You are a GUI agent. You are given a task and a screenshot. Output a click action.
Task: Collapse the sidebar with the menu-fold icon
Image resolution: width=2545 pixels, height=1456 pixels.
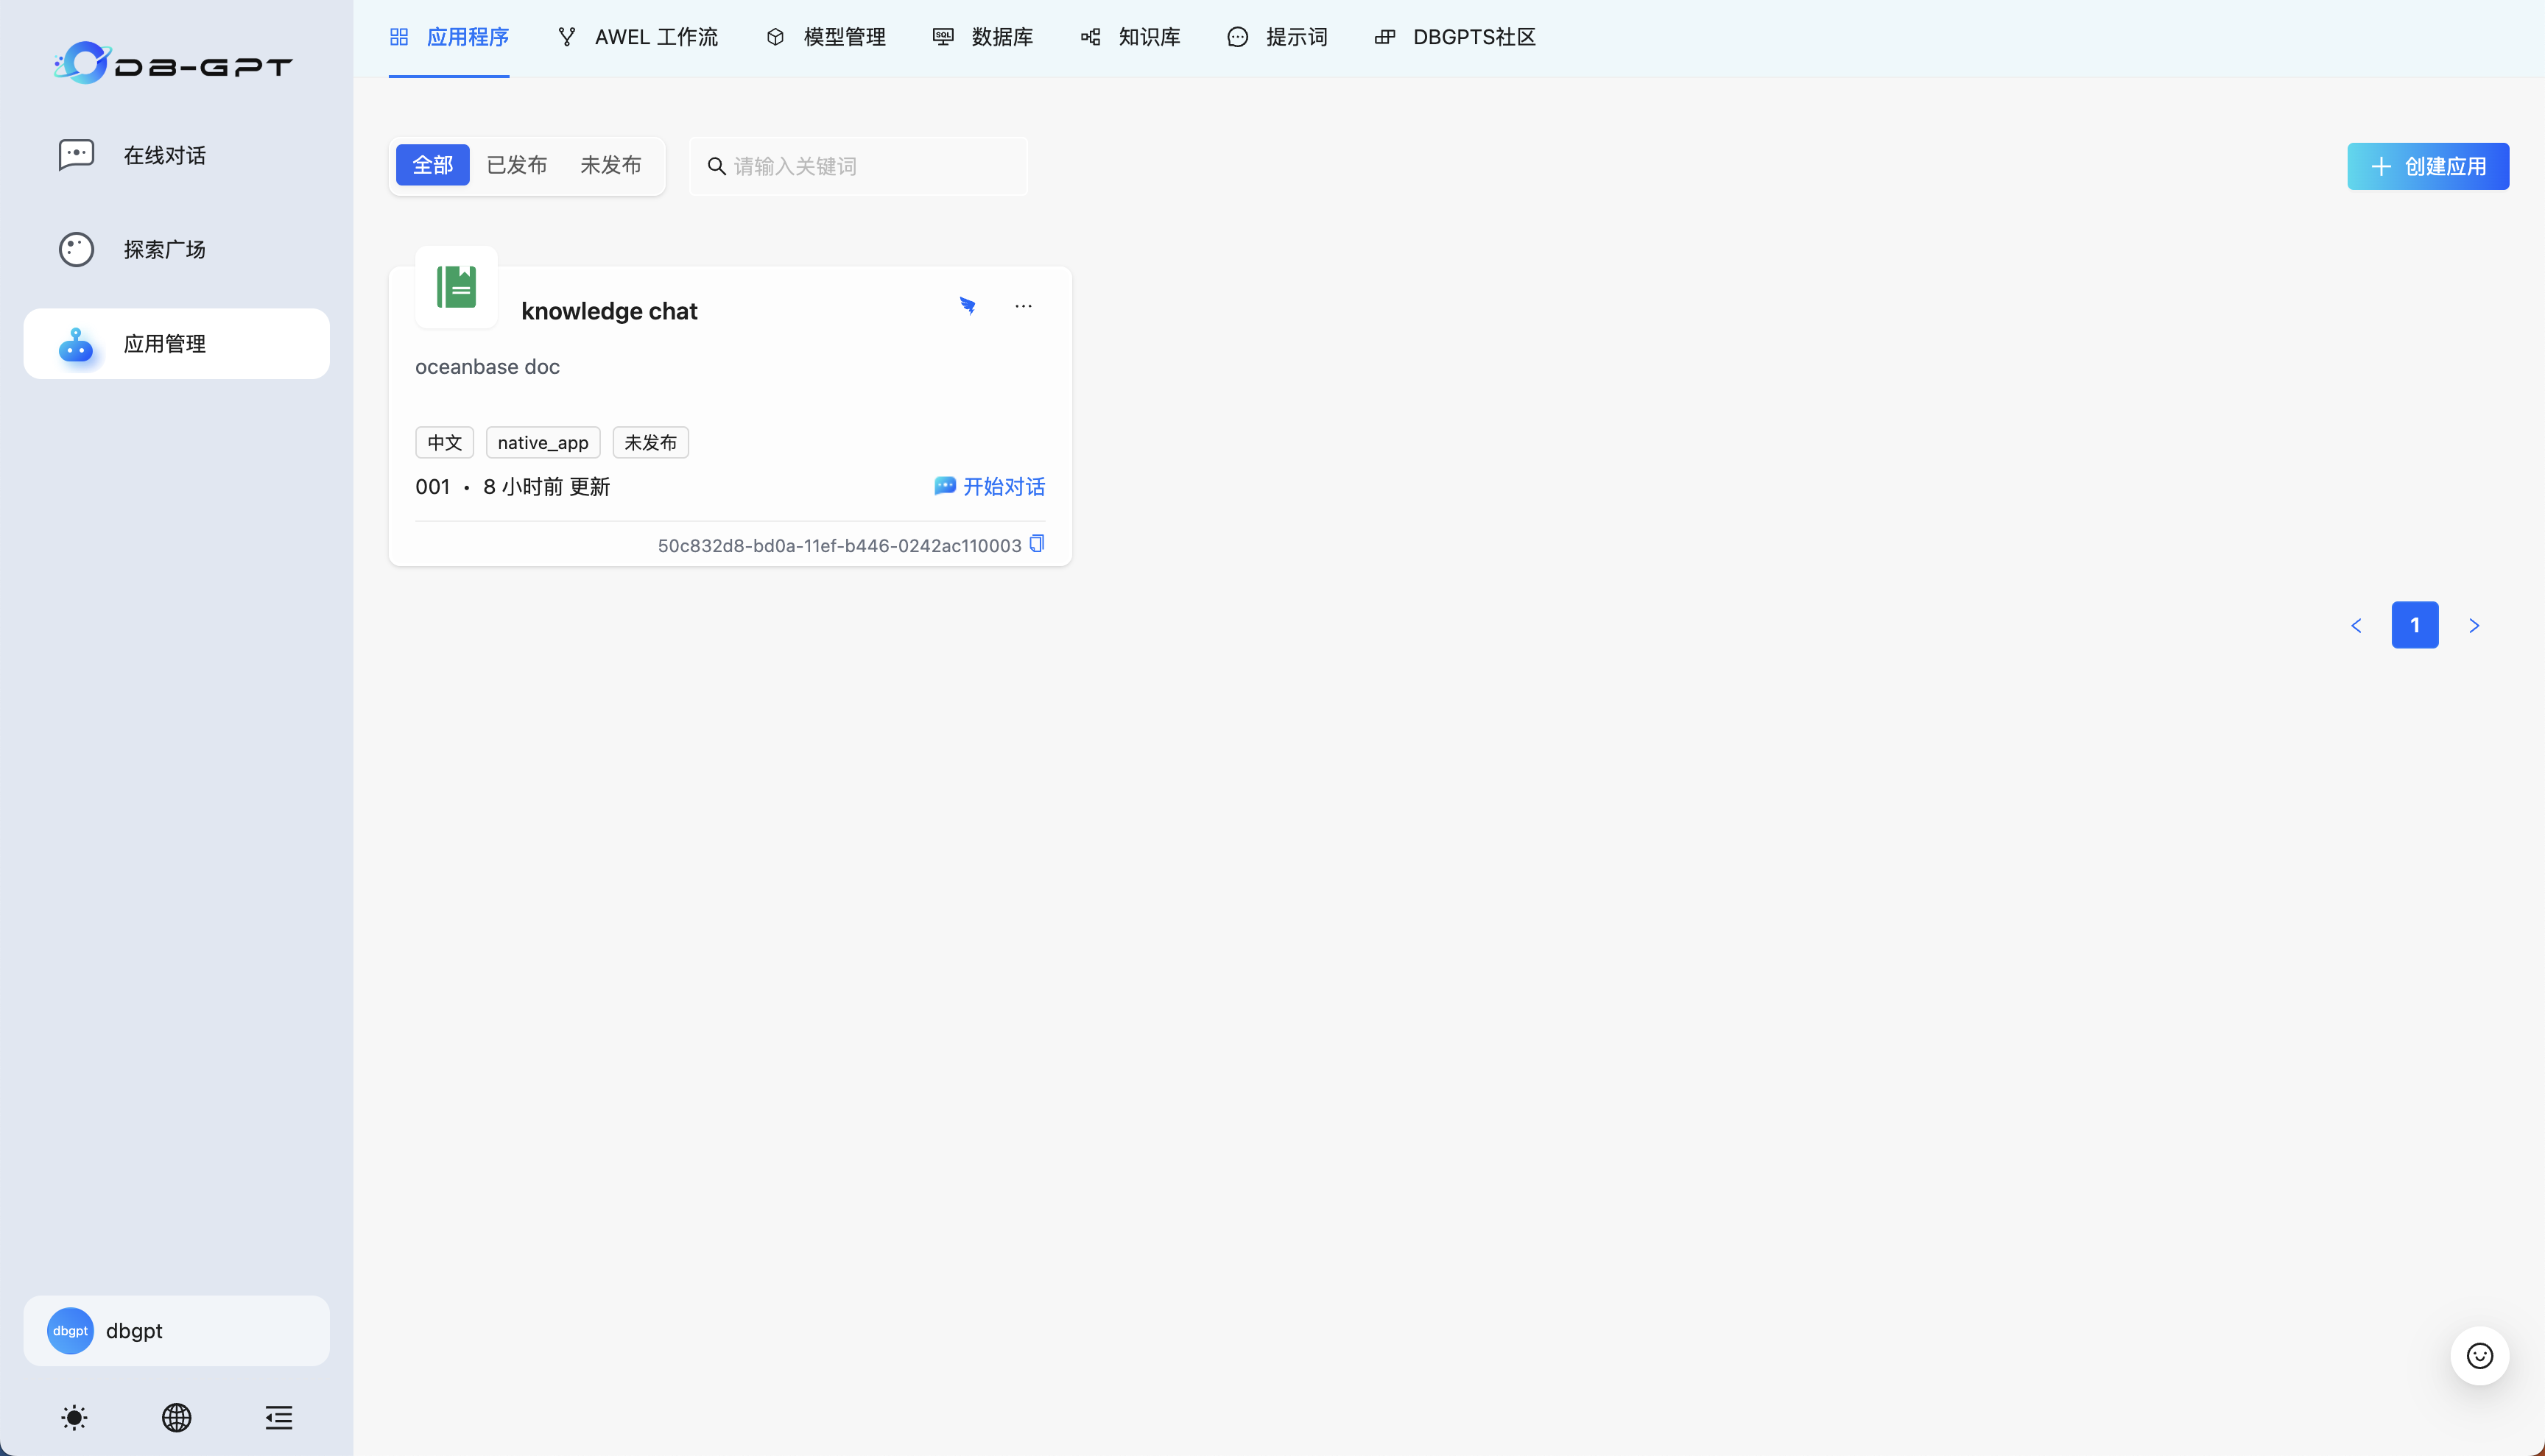278,1417
